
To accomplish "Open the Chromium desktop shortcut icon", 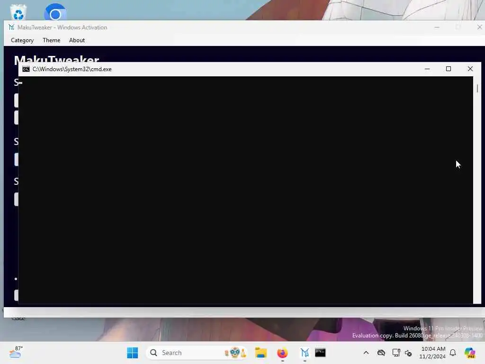I will tap(55, 12).
